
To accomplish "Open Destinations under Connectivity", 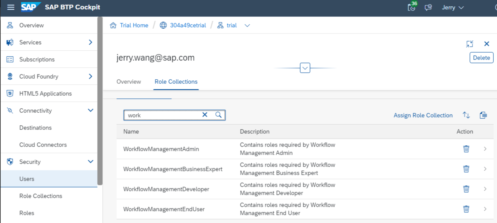I will pos(36,128).
